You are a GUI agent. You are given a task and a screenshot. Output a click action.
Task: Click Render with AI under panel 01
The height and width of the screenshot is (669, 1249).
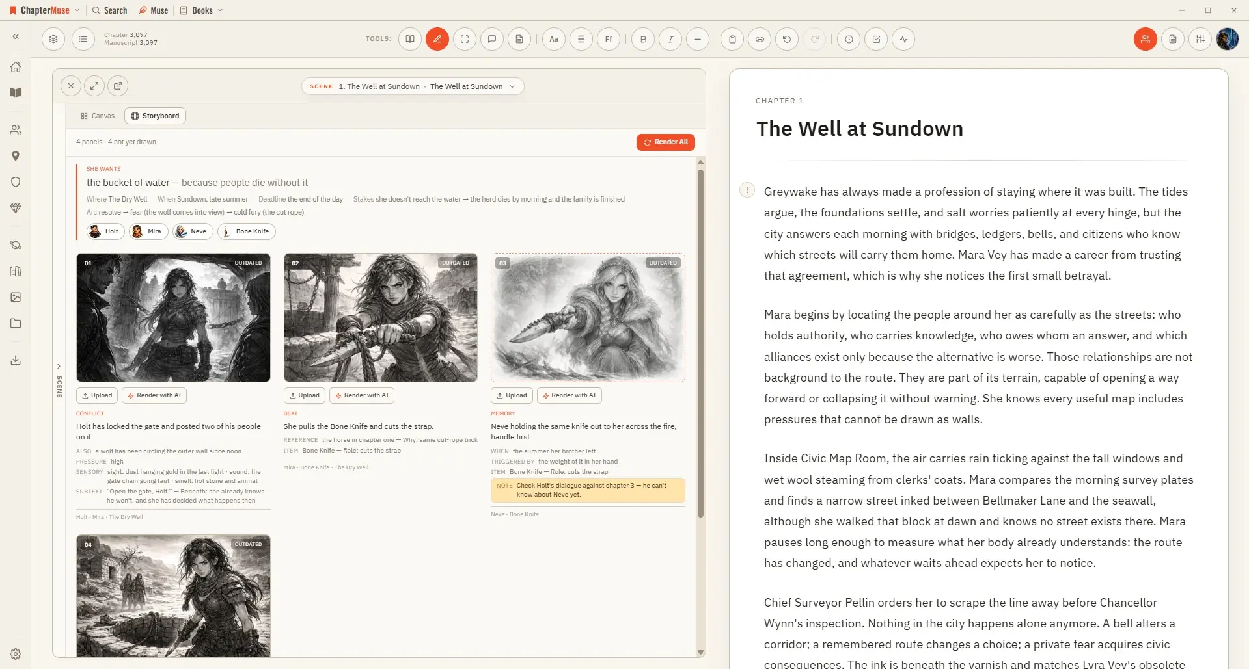point(154,395)
